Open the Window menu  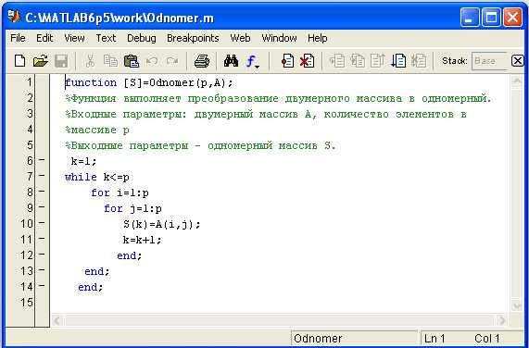(279, 38)
